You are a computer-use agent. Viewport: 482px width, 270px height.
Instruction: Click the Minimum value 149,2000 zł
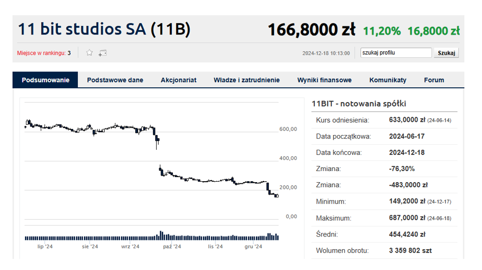(x=407, y=201)
